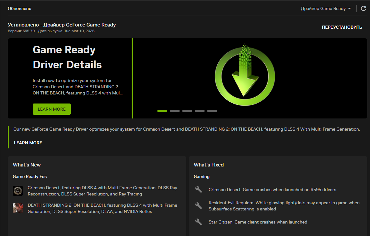Click wrench icon beside Resident Evil Requiem fix
370x236 pixels.
[198, 206]
